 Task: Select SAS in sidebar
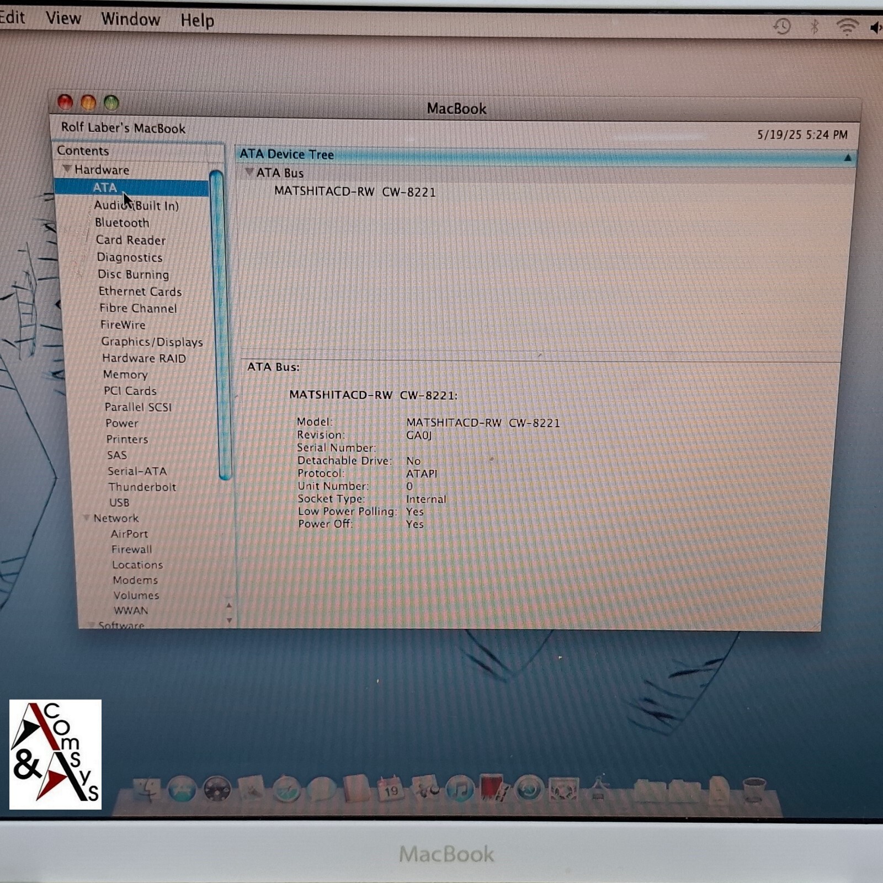(117, 455)
